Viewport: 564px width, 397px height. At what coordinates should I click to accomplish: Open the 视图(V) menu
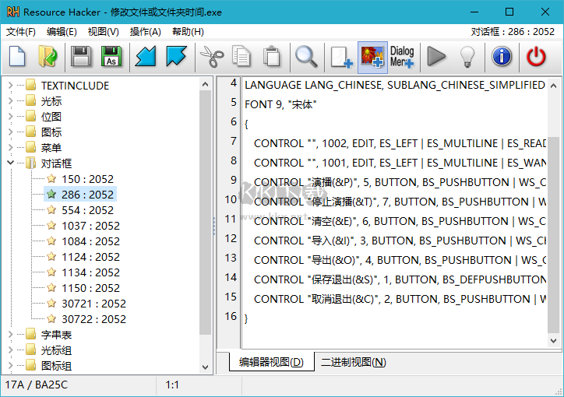coord(104,32)
